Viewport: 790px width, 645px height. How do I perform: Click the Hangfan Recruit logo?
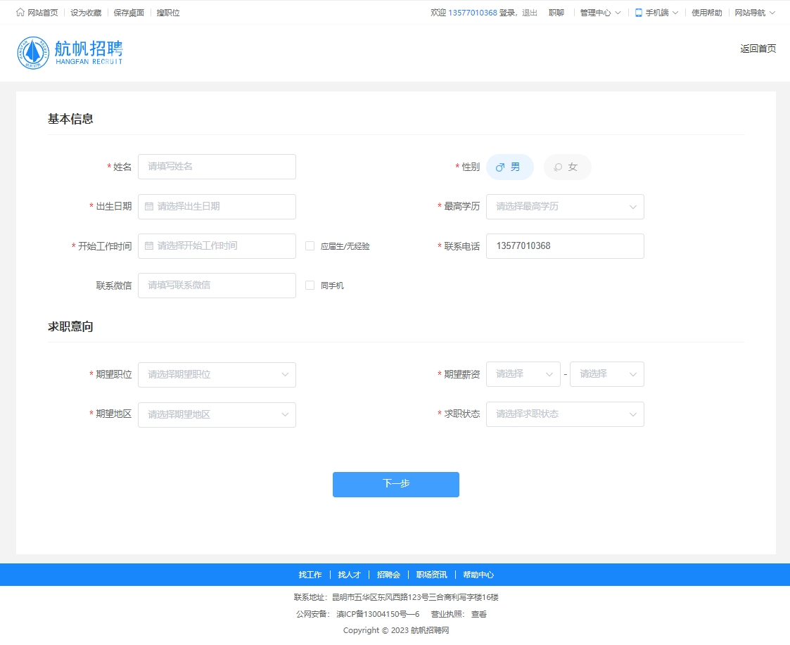pos(70,53)
